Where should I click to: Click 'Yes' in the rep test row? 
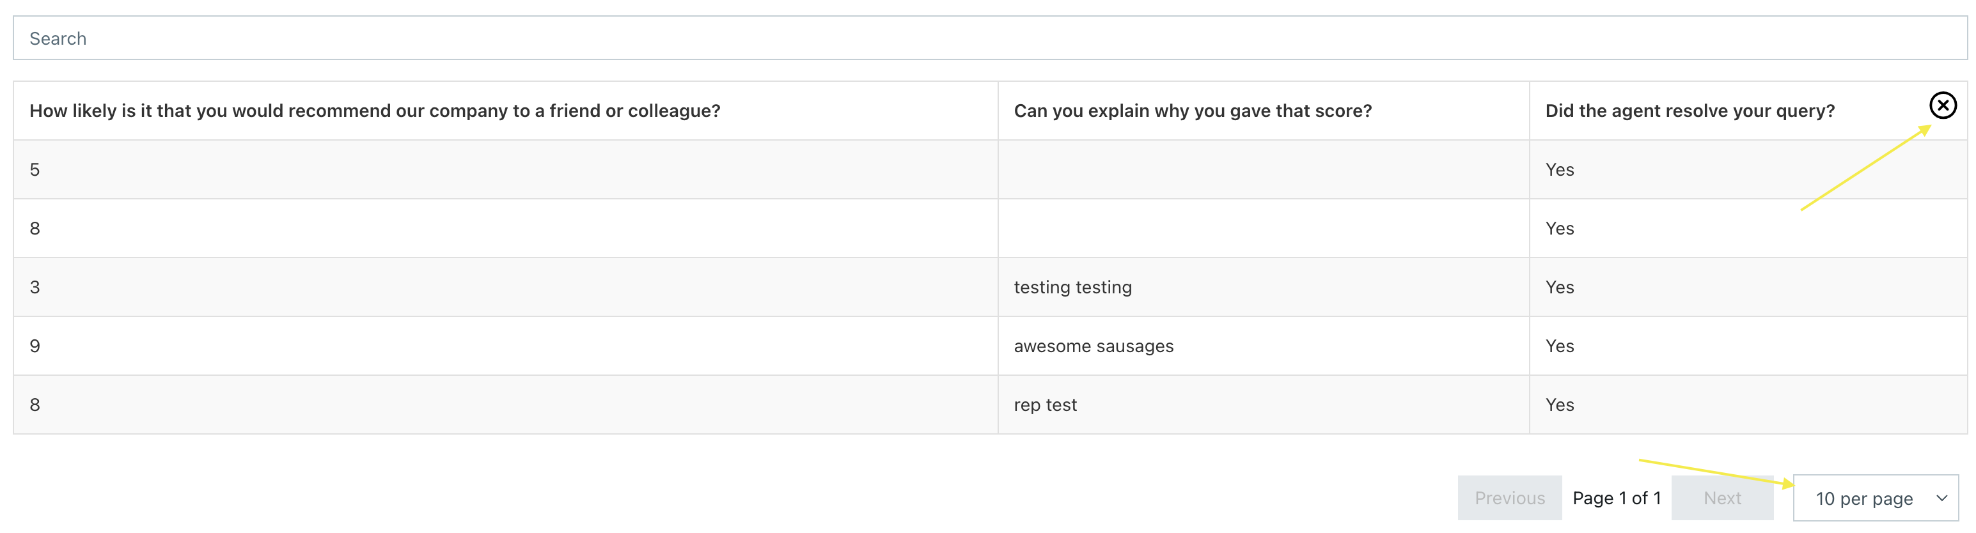[1560, 405]
